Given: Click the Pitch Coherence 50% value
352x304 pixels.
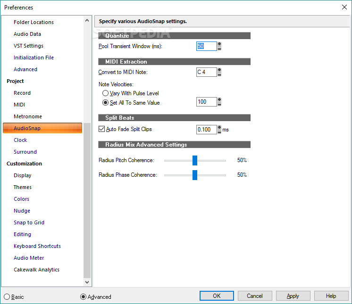Looking at the screenshot, I should pyautogui.click(x=242, y=160).
